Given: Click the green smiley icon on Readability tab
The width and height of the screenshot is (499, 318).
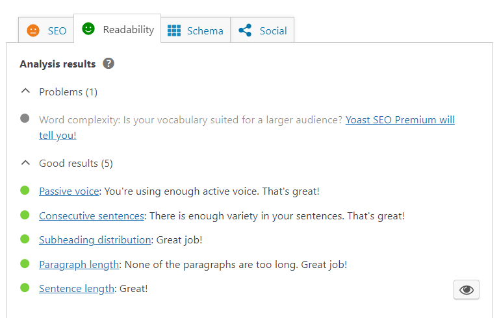Looking at the screenshot, I should (x=88, y=29).
